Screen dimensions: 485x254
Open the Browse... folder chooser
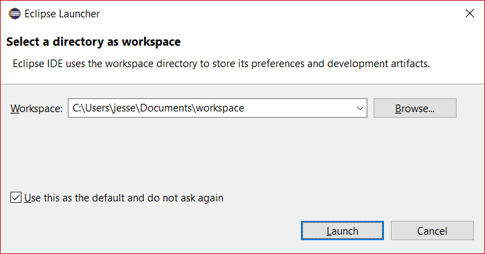[415, 108]
